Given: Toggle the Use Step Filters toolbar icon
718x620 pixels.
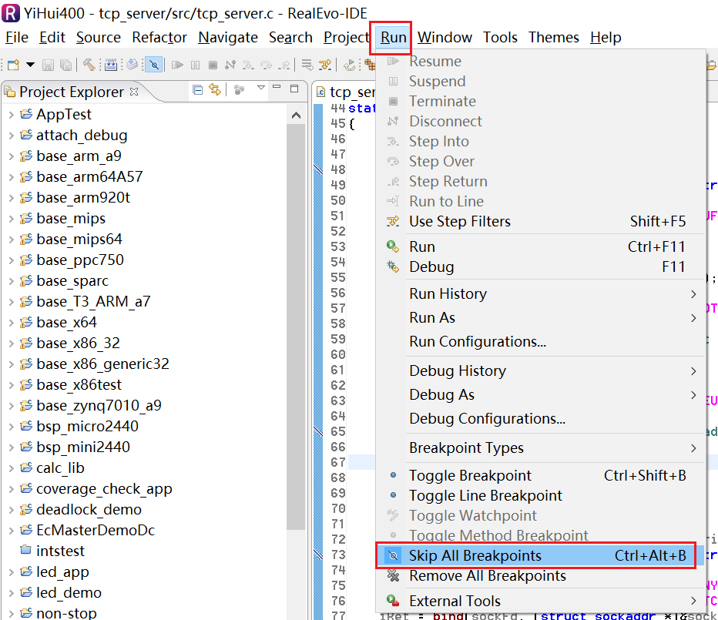Looking at the screenshot, I should click(326, 65).
